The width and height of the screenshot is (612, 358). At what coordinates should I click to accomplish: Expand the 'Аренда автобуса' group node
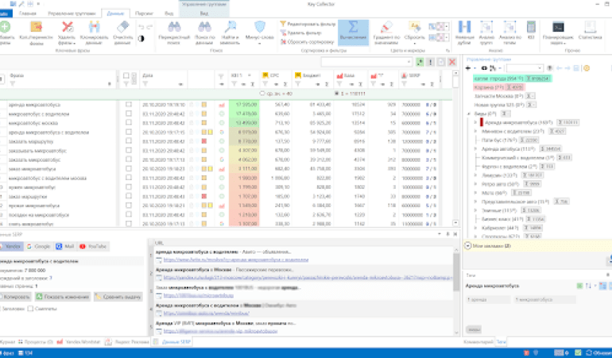pyautogui.click(x=475, y=149)
